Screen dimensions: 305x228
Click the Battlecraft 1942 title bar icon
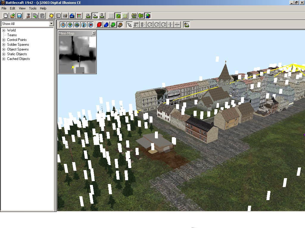(x=3, y=2)
